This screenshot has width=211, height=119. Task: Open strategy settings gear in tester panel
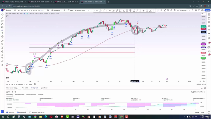(12, 92)
